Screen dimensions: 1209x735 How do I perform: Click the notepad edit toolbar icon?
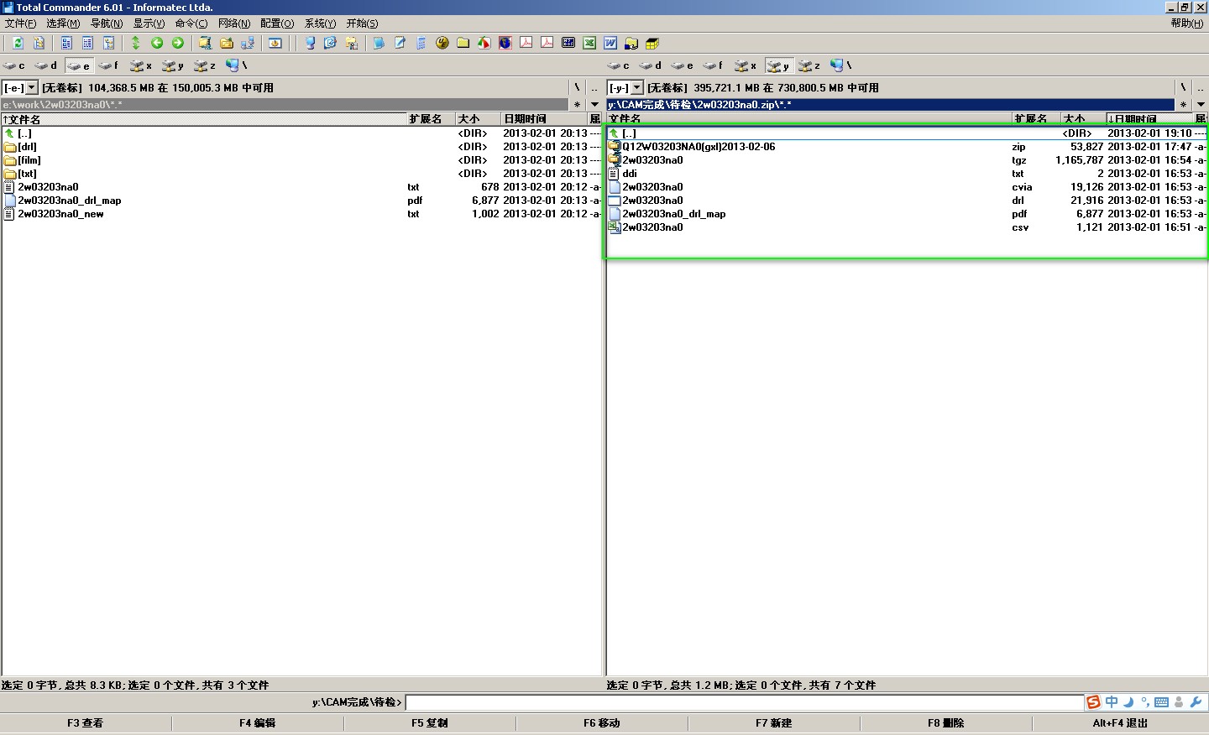coord(400,43)
